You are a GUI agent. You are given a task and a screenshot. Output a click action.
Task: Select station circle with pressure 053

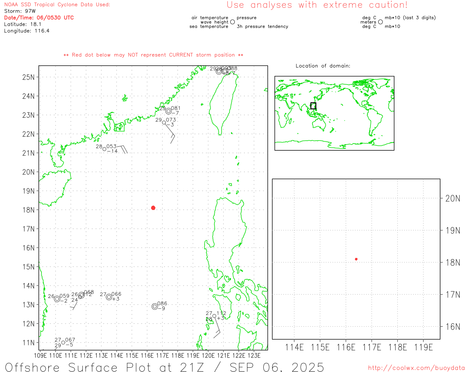(x=104, y=149)
